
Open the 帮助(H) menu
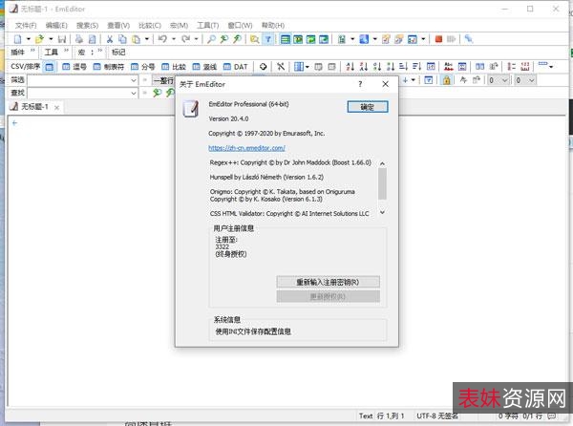273,25
